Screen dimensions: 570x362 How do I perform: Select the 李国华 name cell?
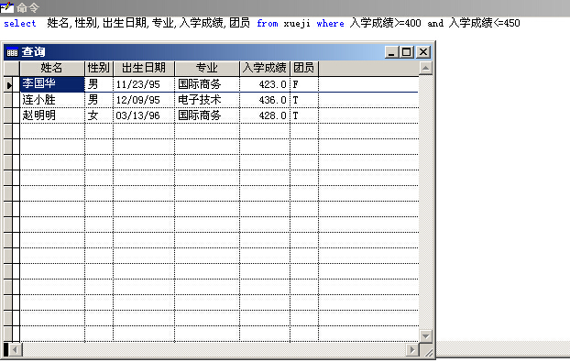click(x=52, y=84)
